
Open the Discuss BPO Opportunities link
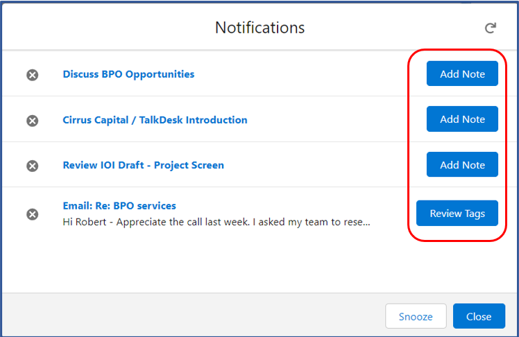click(128, 74)
